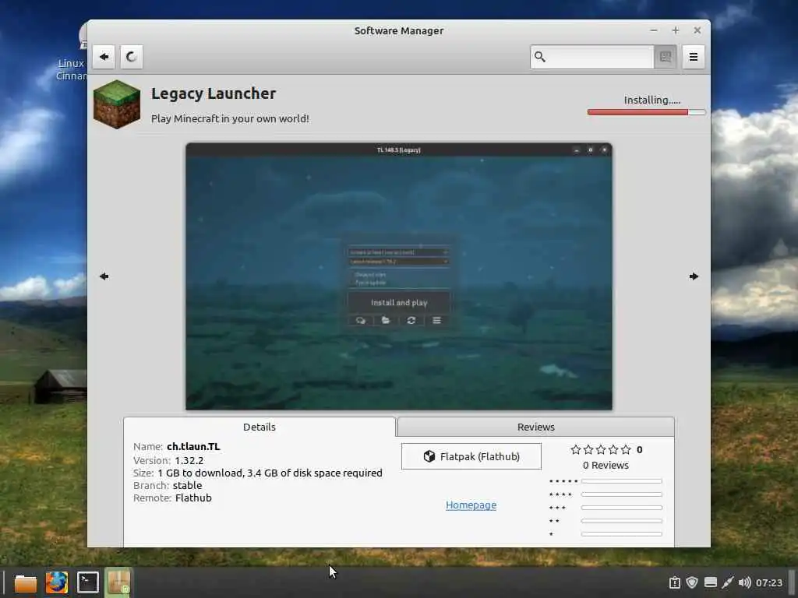The height and width of the screenshot is (598, 798).
Task: Click the 07:23 clock in panel
Action: coord(769,582)
